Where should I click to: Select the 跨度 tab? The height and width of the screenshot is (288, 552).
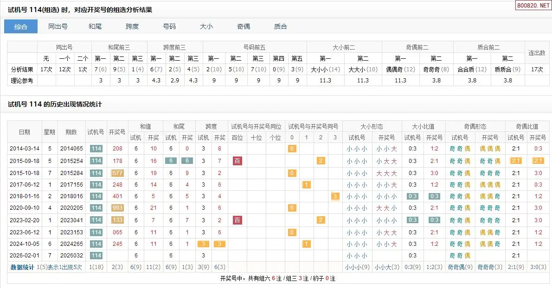pos(132,26)
